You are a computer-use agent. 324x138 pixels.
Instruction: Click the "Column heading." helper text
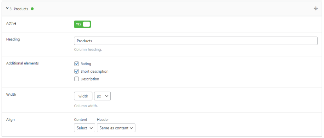click(x=88, y=50)
